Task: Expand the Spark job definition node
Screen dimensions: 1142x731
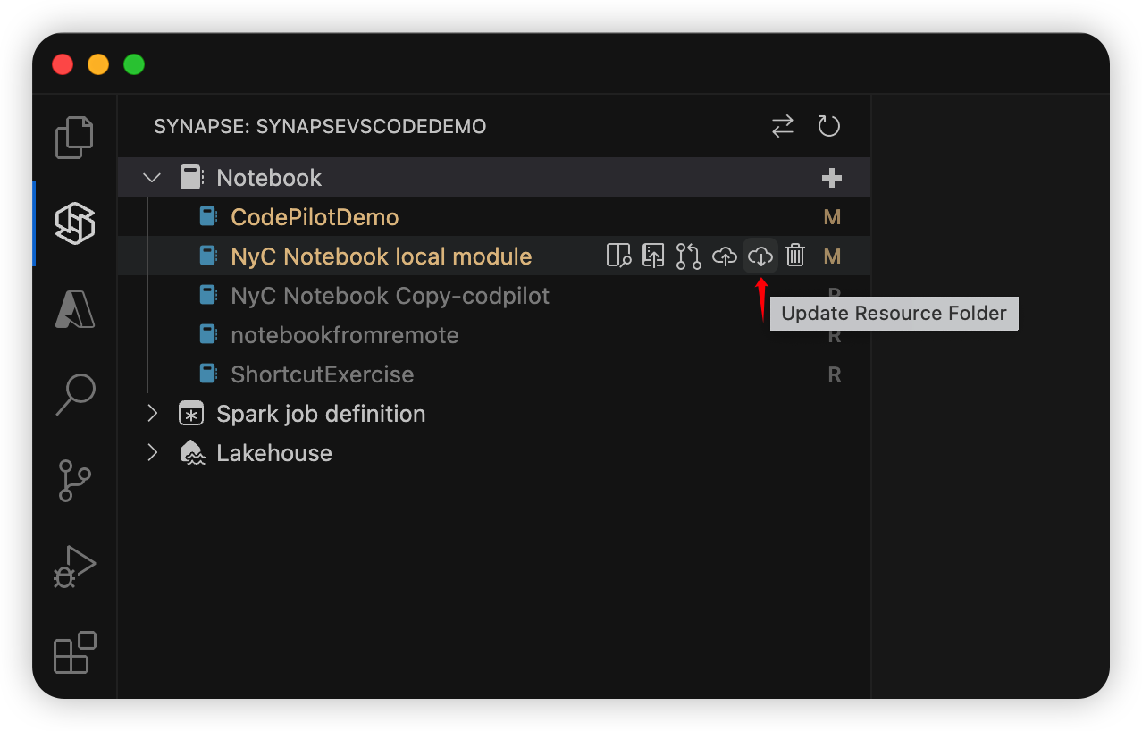Action: coord(153,414)
